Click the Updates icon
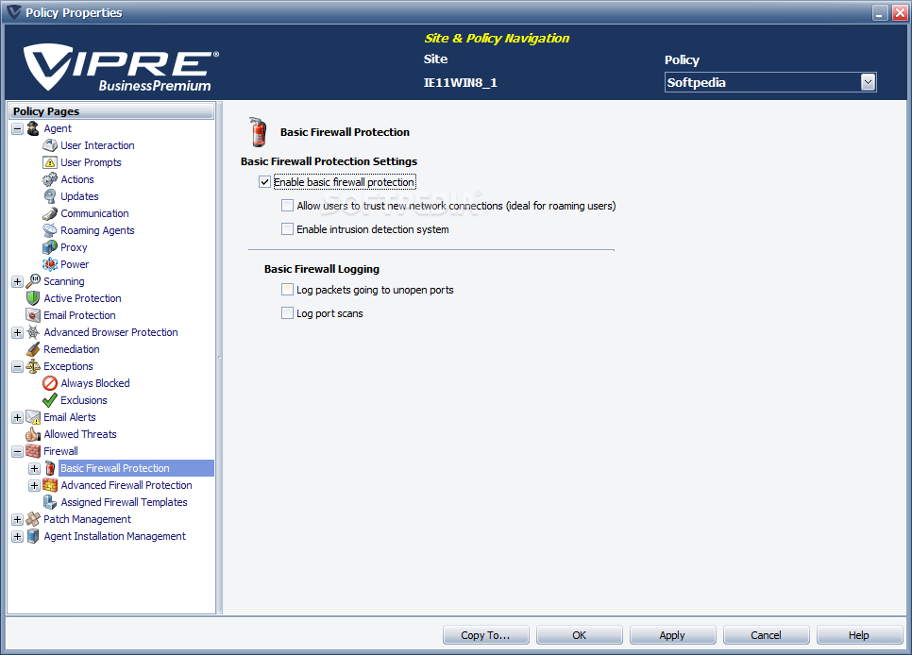Viewport: 912px width, 655px height. tap(50, 196)
